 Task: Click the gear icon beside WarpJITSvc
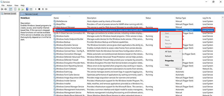55,24
